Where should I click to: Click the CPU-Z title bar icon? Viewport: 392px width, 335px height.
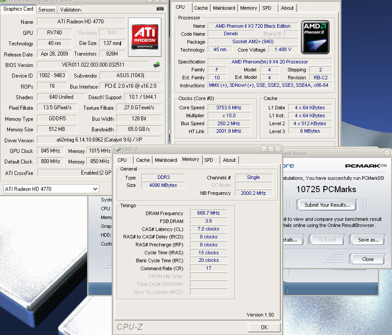click(117, 149)
